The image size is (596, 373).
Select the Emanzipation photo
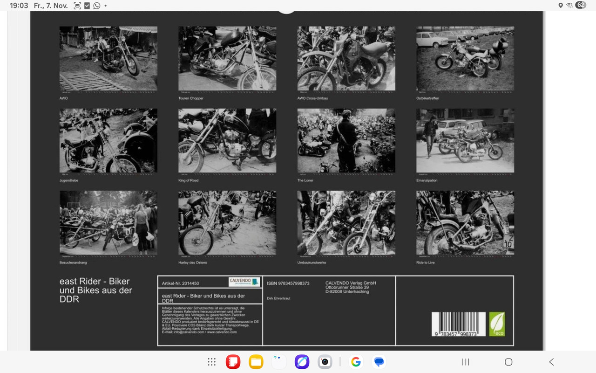tap(465, 140)
